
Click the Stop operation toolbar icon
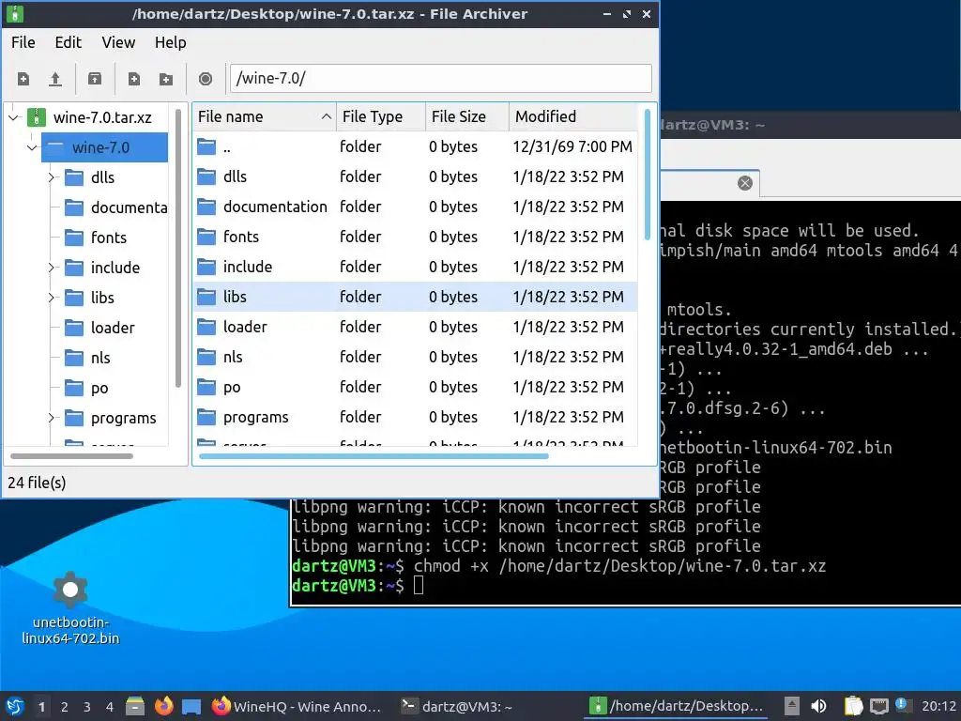[206, 79]
